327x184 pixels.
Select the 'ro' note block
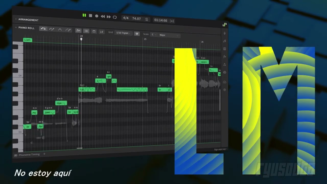point(213,70)
